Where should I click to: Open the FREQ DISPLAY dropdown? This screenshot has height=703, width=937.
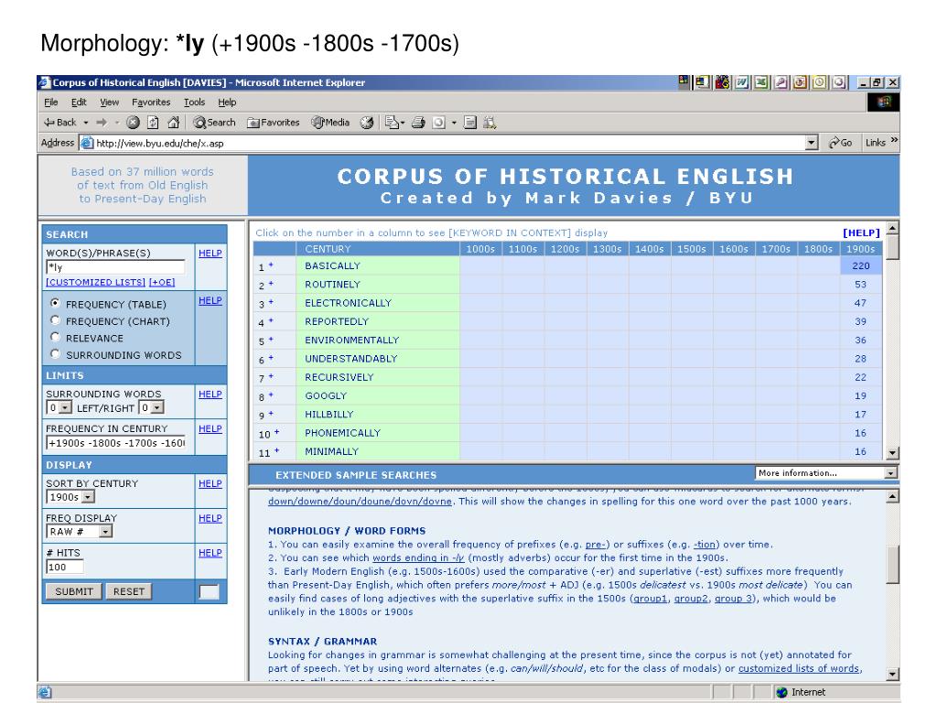coord(79,532)
